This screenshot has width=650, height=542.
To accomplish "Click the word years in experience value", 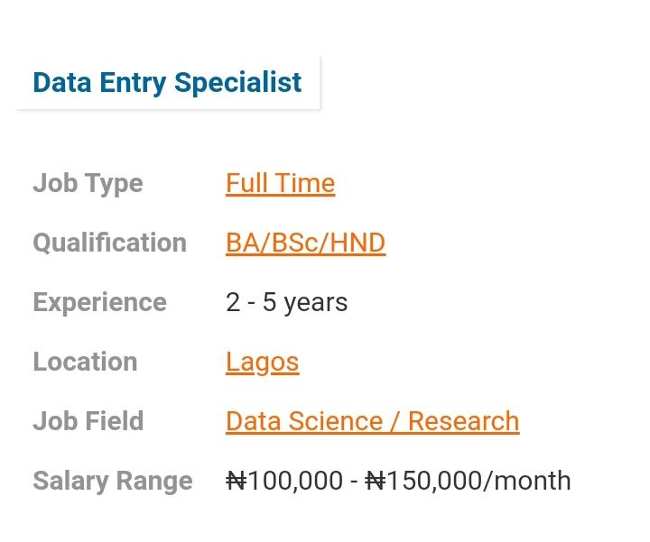I will coord(316,302).
